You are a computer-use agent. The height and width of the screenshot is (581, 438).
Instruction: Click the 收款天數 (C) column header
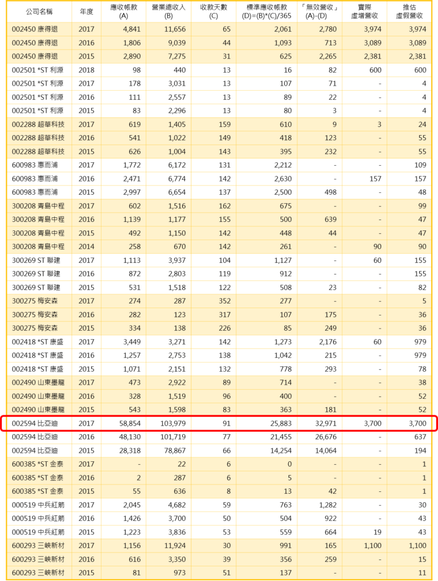213,11
